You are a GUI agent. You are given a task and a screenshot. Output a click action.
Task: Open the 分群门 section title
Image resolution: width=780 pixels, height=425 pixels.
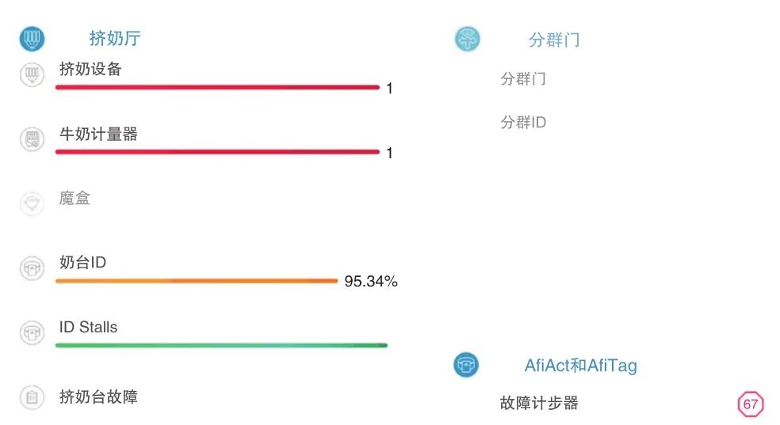554,40
